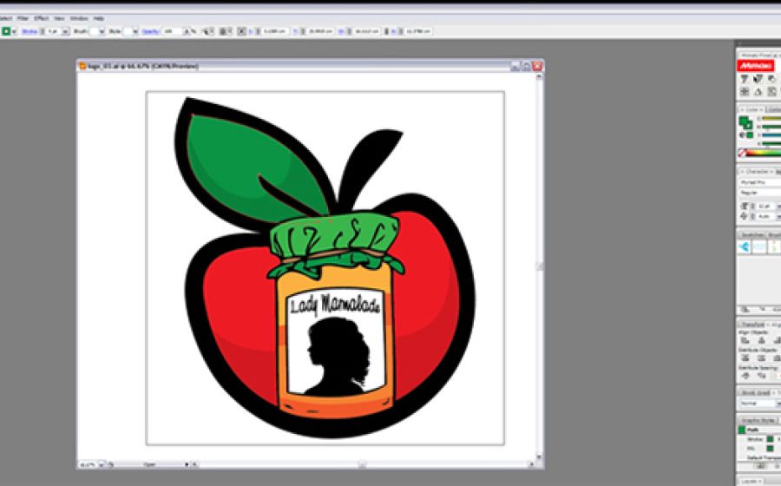
Task: Click the apple logo artwork on the artboard
Action: click(x=324, y=267)
